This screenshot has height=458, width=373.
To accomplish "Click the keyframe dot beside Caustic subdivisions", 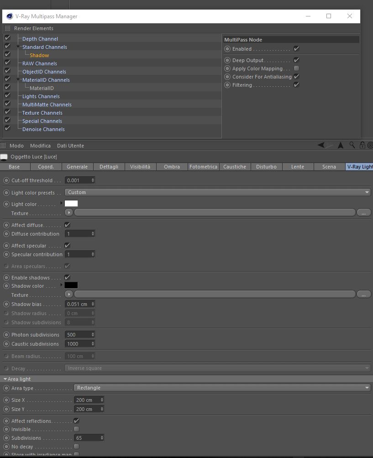I will pyautogui.click(x=6, y=344).
